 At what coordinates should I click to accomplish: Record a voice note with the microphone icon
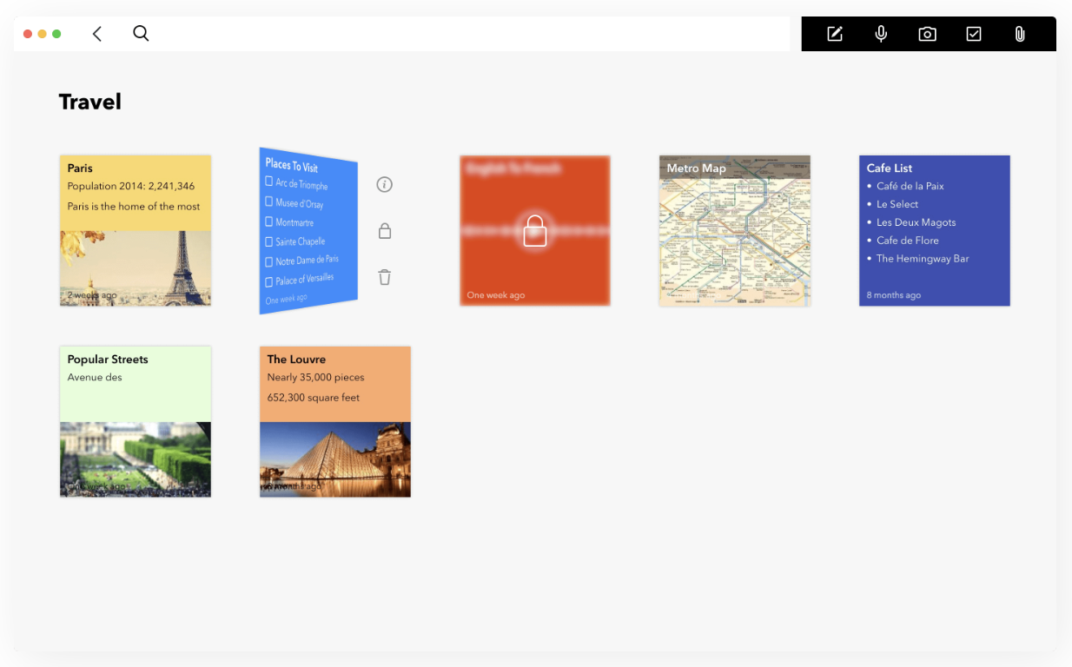click(x=881, y=34)
